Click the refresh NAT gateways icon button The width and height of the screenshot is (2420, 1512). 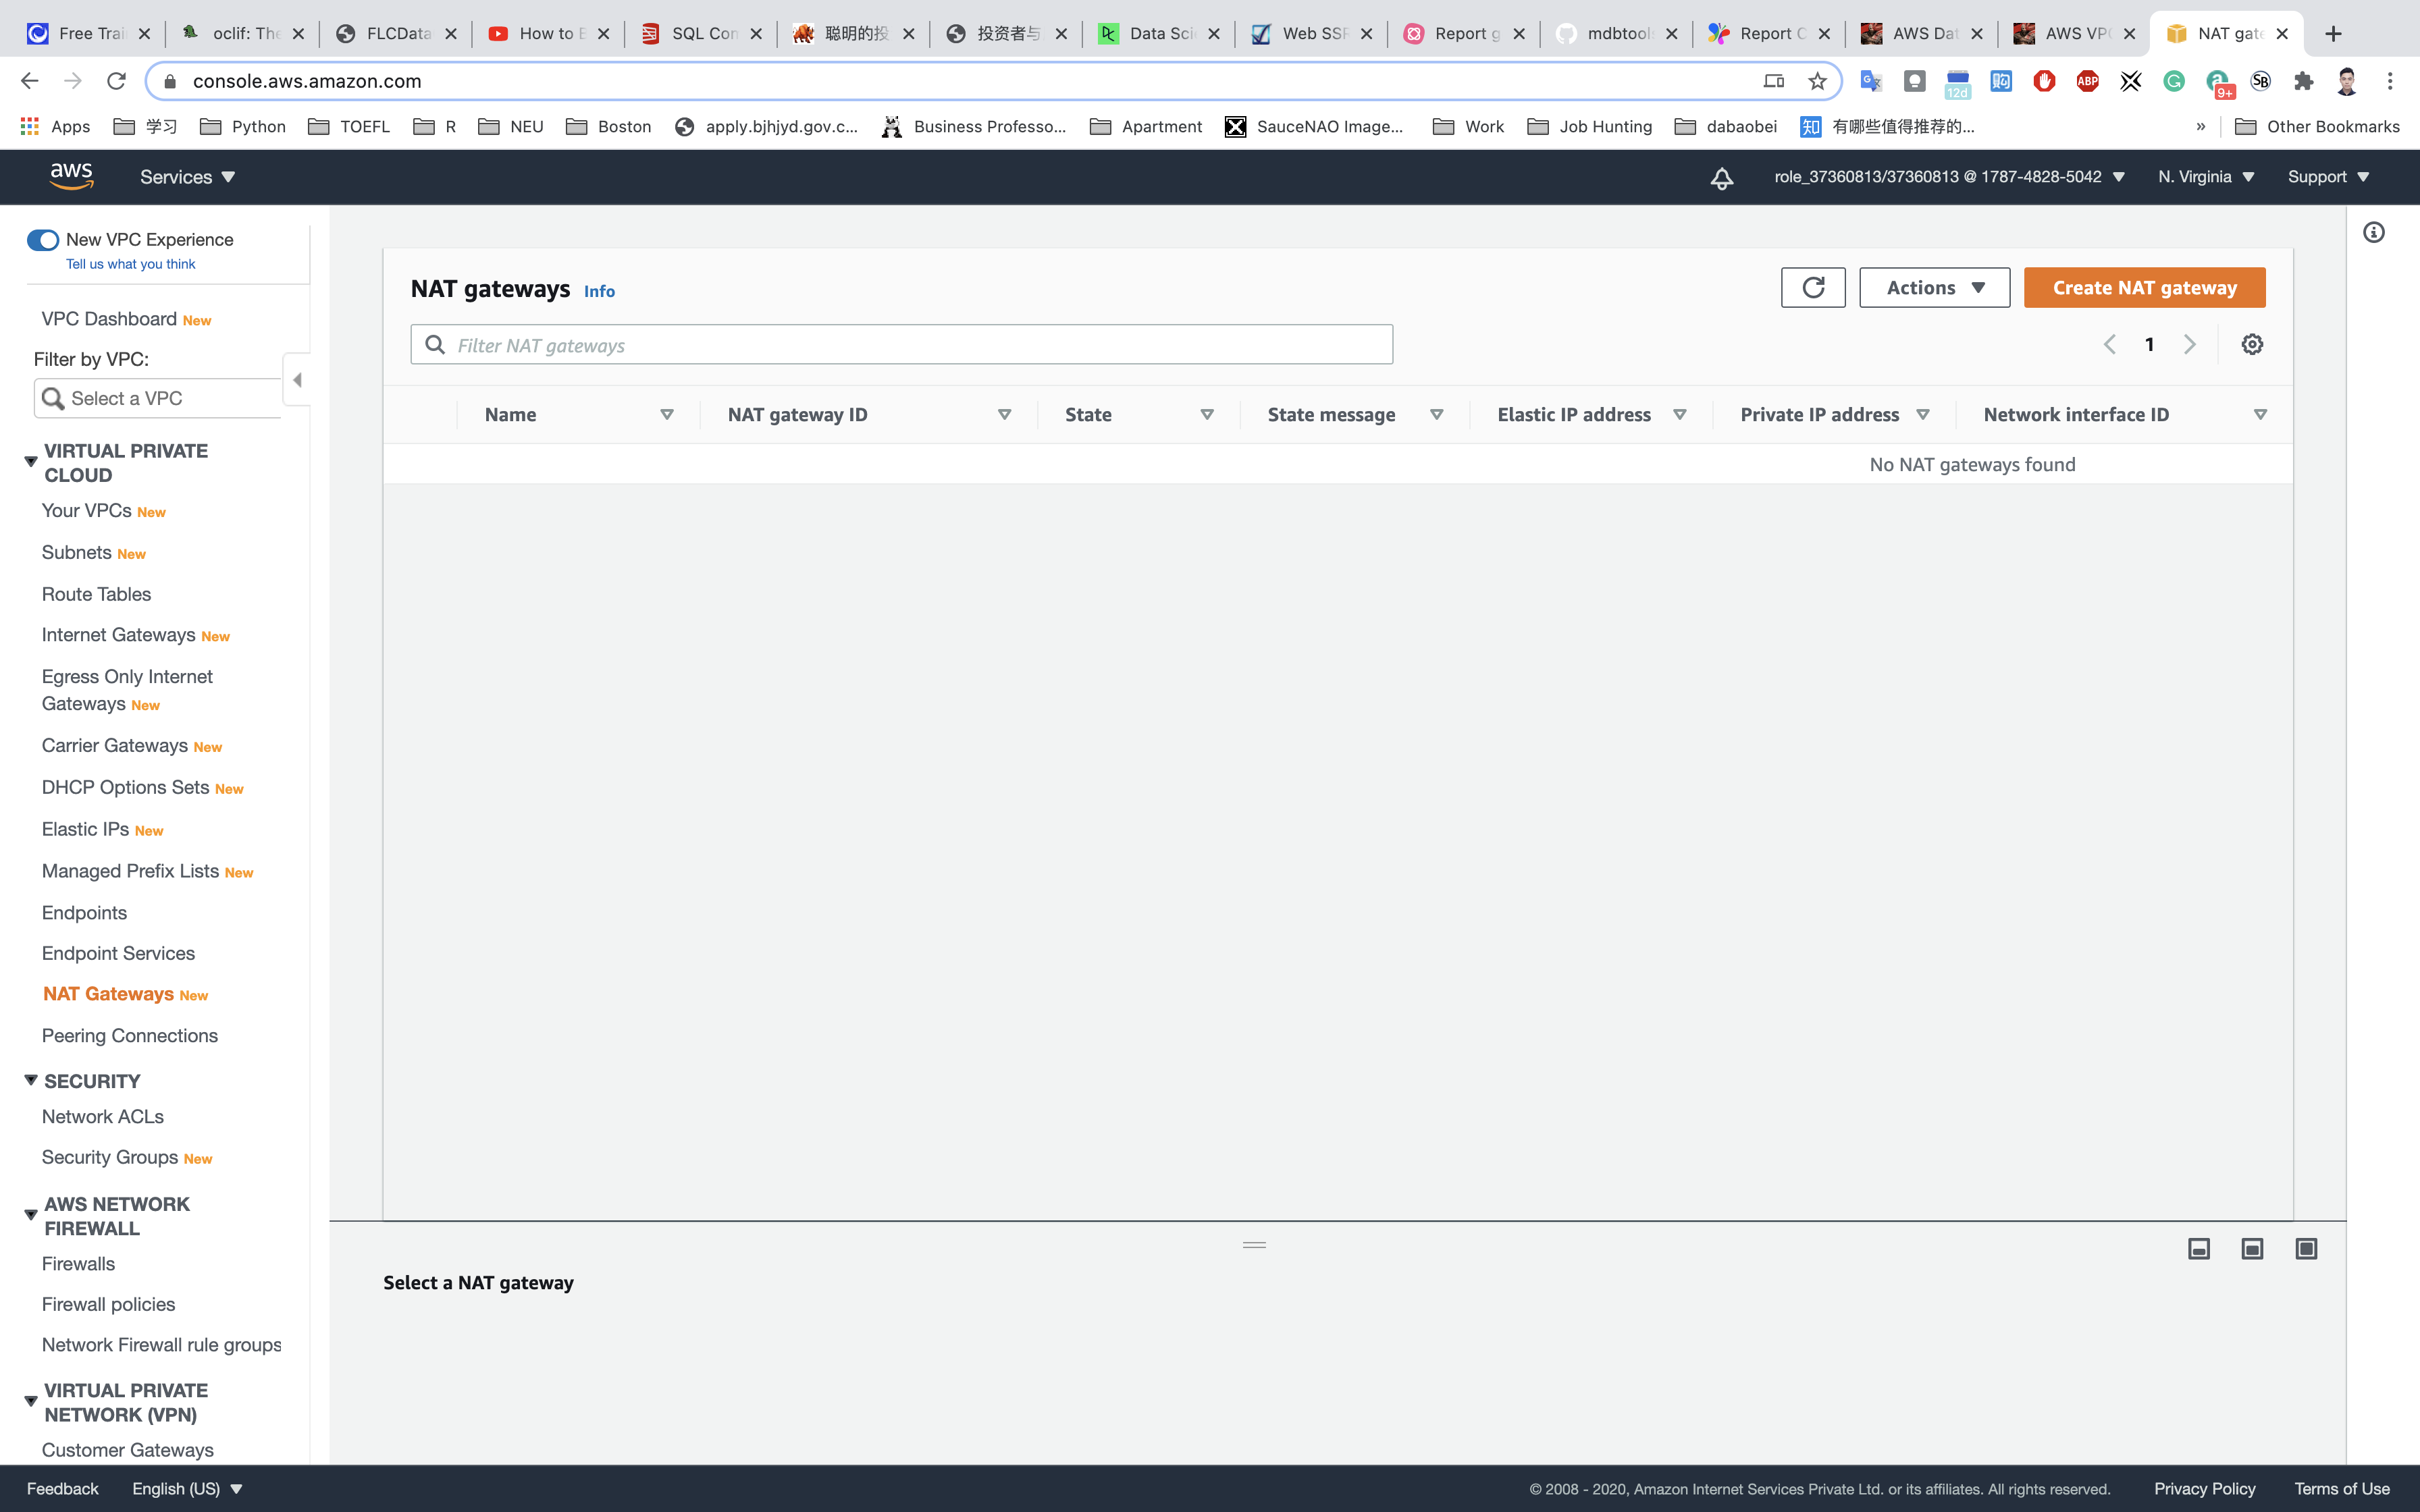(1812, 288)
